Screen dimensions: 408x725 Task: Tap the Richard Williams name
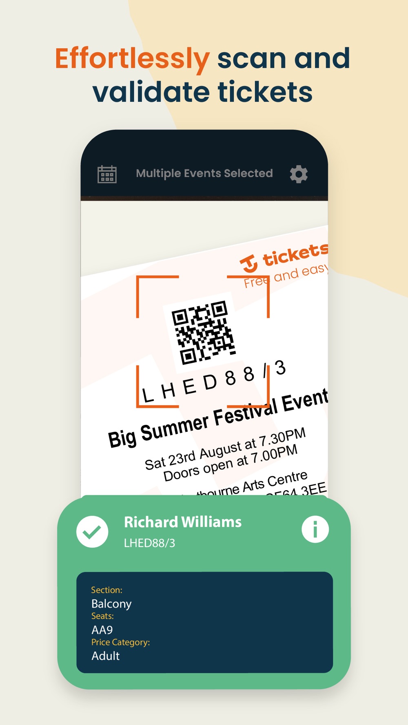183,522
